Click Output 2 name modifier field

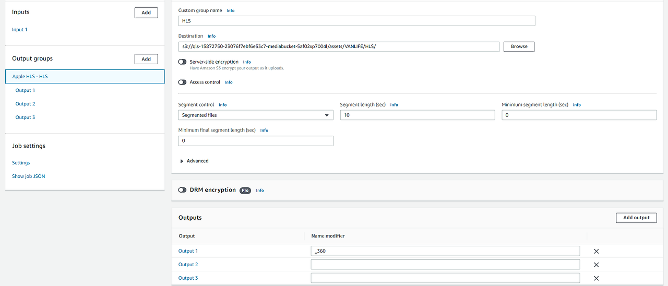click(x=445, y=265)
